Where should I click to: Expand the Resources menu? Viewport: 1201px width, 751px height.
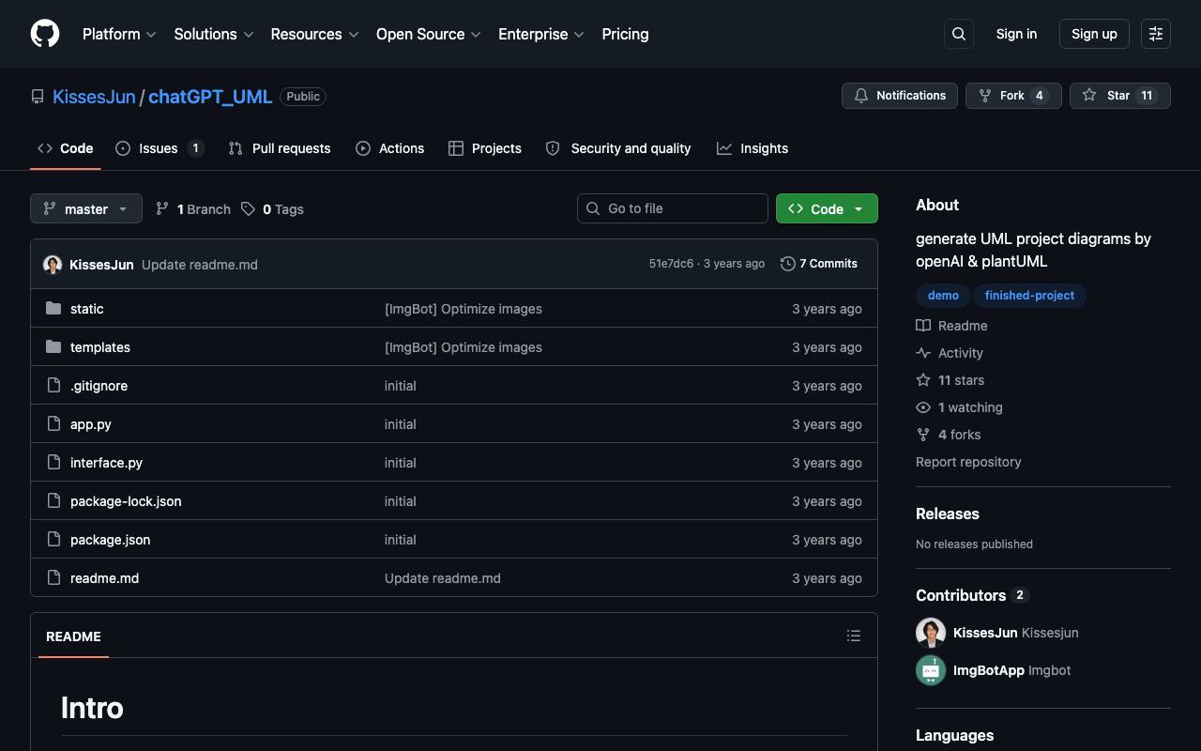[x=314, y=34]
